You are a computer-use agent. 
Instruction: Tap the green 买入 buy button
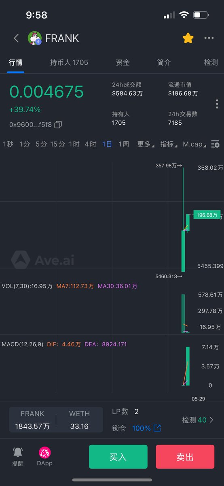118,457
